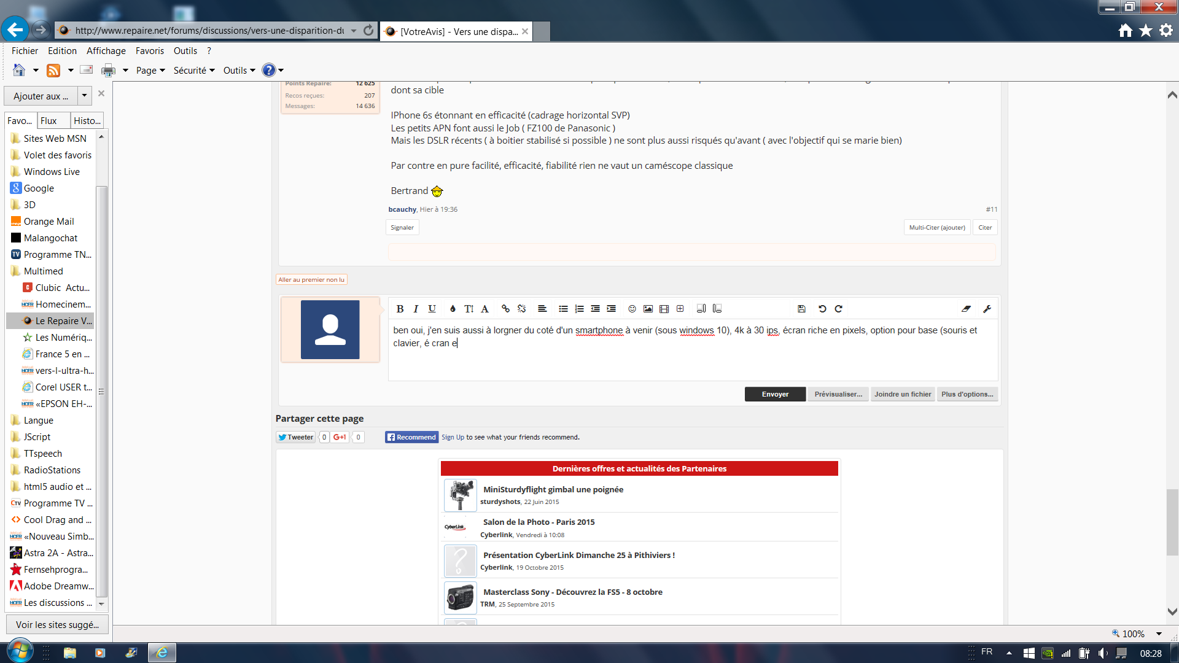Screen dimensions: 1179x663
Task: Insert a numbered list
Action: [x=579, y=309]
